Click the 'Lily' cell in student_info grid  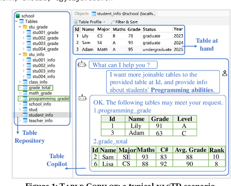(85, 36)
